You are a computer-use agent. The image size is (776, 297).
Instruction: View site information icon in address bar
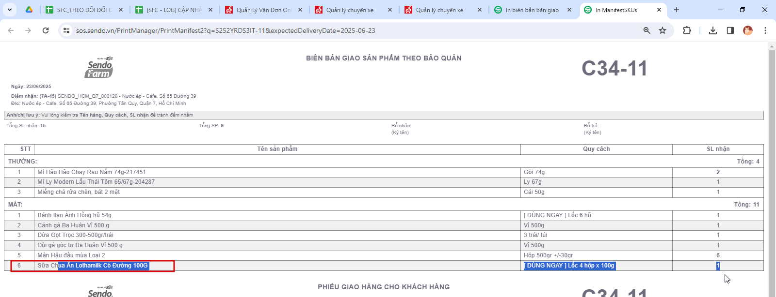tap(67, 30)
